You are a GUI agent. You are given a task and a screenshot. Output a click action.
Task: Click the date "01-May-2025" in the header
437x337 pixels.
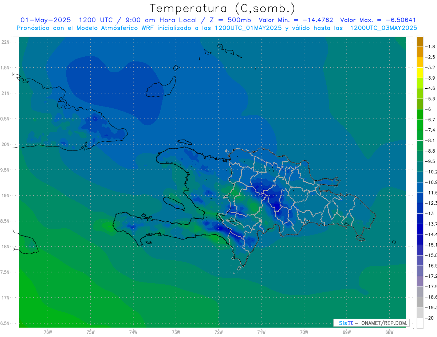[x=46, y=20]
